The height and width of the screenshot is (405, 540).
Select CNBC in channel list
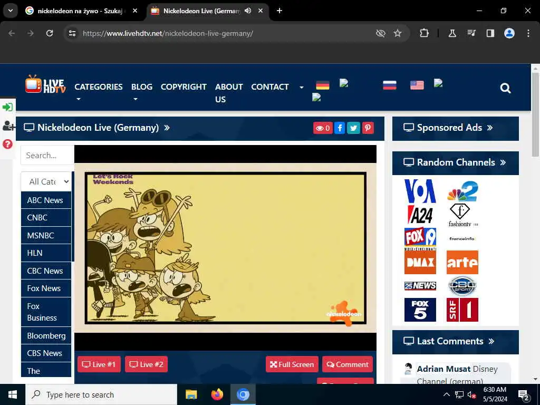(x=46, y=218)
